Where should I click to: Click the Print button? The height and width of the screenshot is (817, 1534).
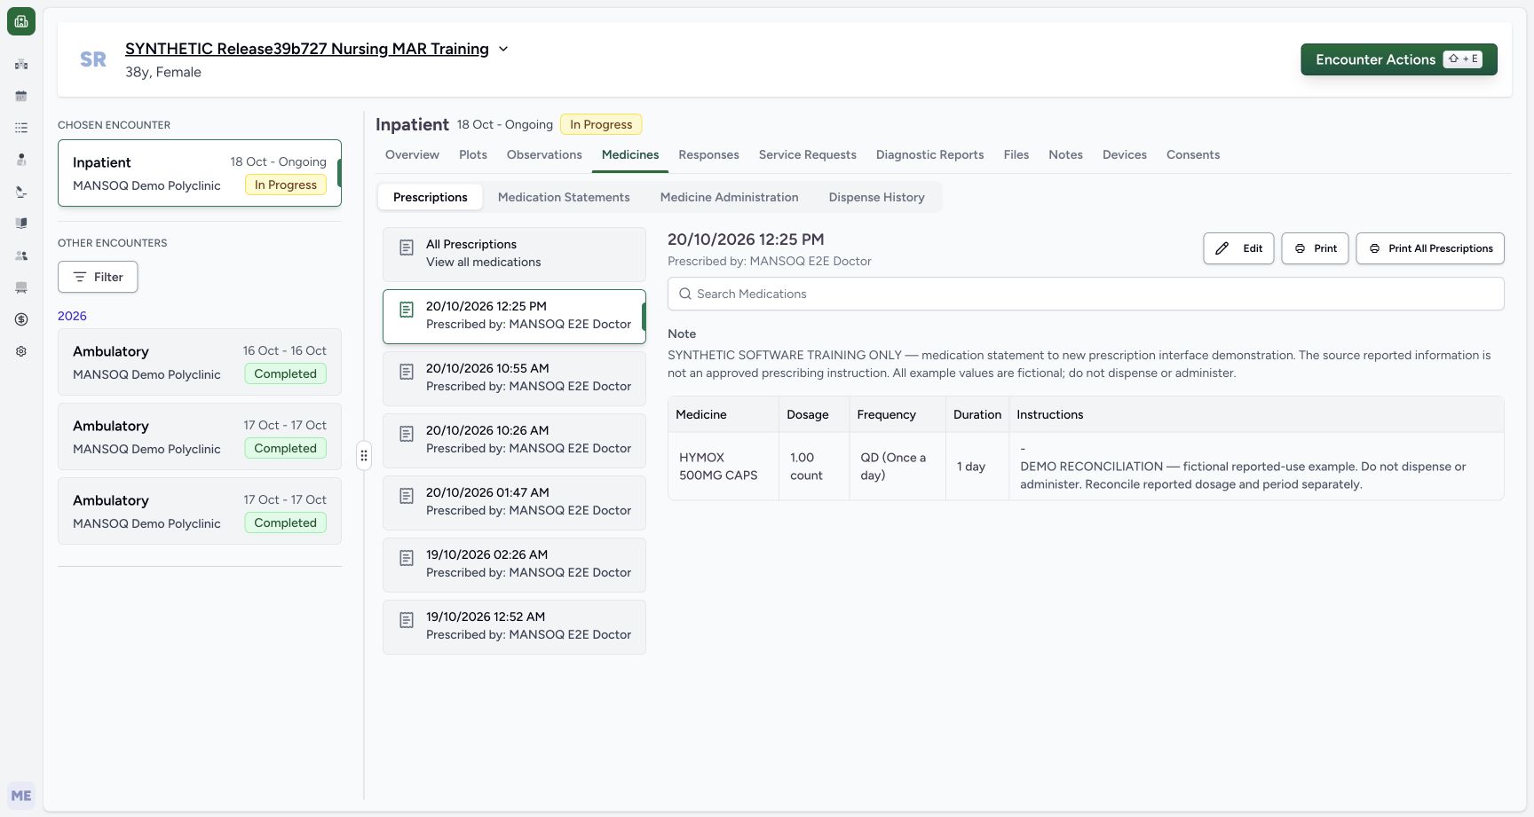tap(1315, 248)
